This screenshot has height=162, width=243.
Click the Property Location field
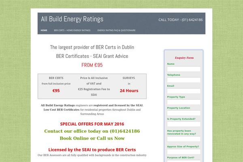184,113
